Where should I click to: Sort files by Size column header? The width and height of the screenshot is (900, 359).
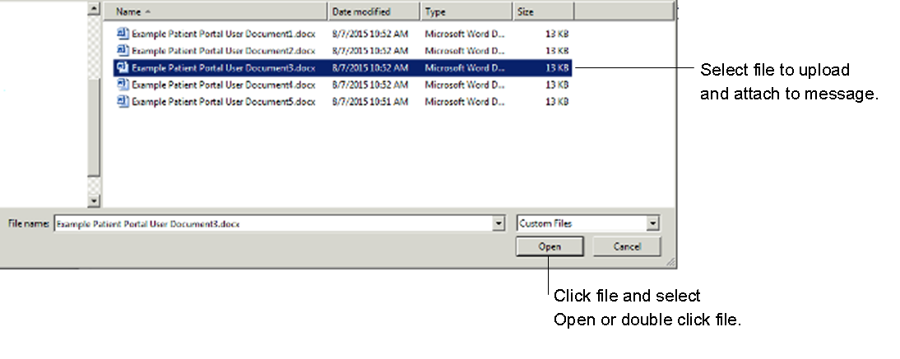coord(542,12)
